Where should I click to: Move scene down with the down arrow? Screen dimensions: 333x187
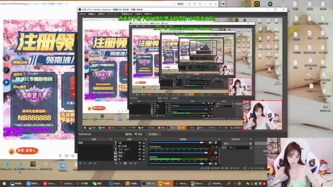[x=95, y=163]
